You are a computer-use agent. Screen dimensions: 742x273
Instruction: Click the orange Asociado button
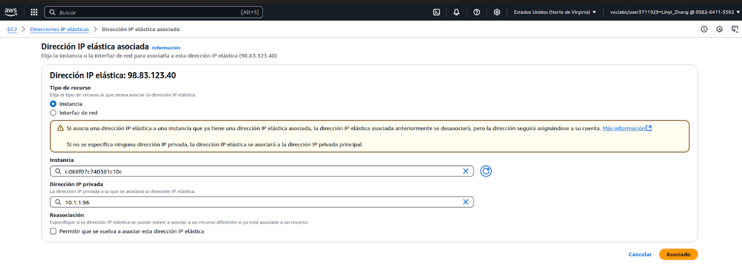pos(678,254)
